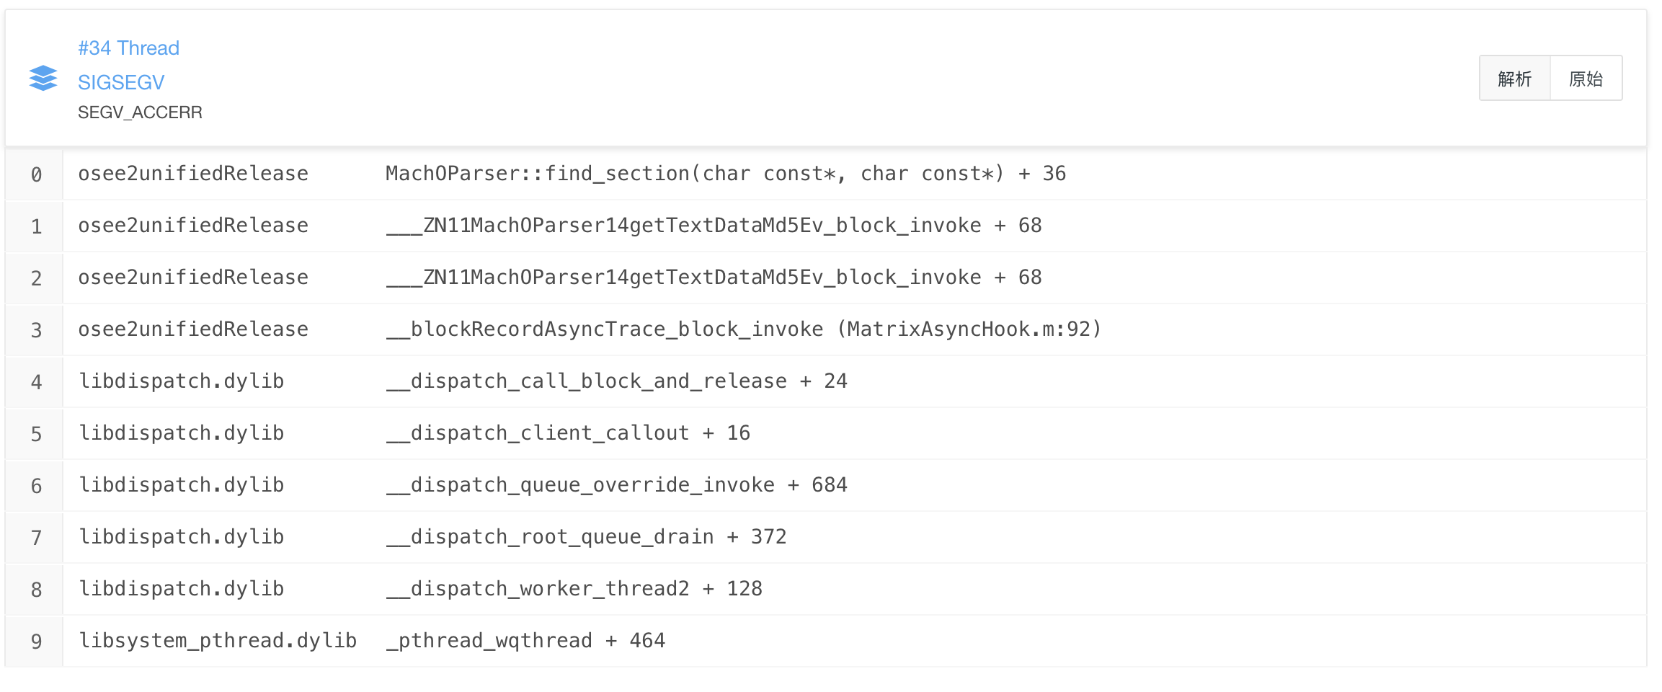
Task: Click the libdispatch.dylib module on frame 4
Action: [x=181, y=381]
